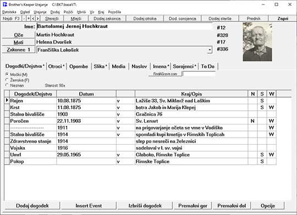Click the portrait photo thumbnail

(257, 42)
